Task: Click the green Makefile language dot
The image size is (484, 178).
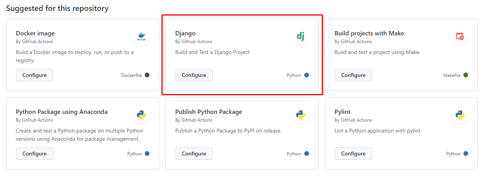Action: pos(466,75)
